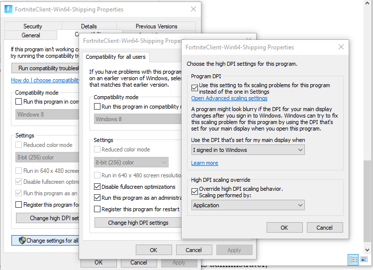The image size is (373, 270).
Task: Click Cancel in the high DPI settings dialog
Action: [325, 228]
